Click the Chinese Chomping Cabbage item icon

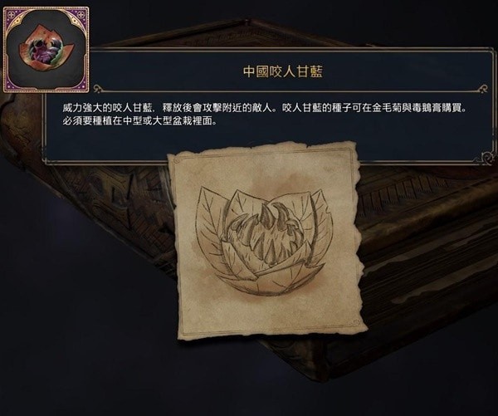click(x=46, y=49)
